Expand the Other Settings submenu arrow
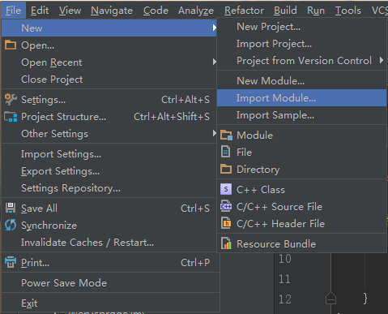The height and width of the screenshot is (314, 388). (214, 133)
